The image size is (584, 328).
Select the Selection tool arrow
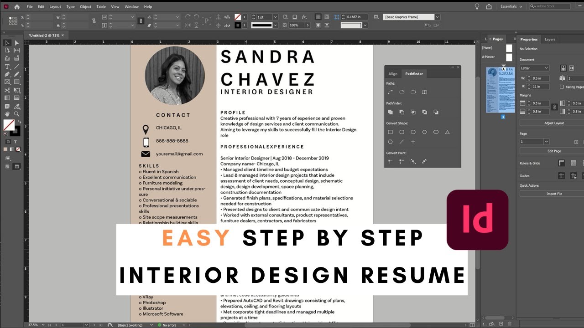coord(7,43)
